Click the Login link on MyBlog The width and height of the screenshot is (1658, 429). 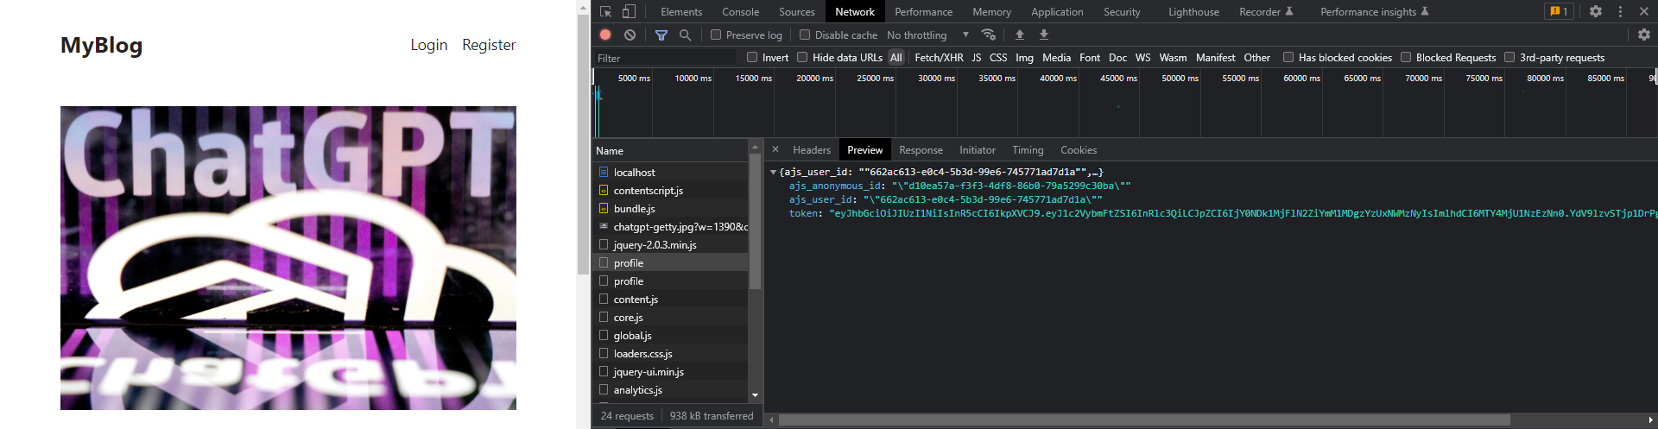[428, 45]
